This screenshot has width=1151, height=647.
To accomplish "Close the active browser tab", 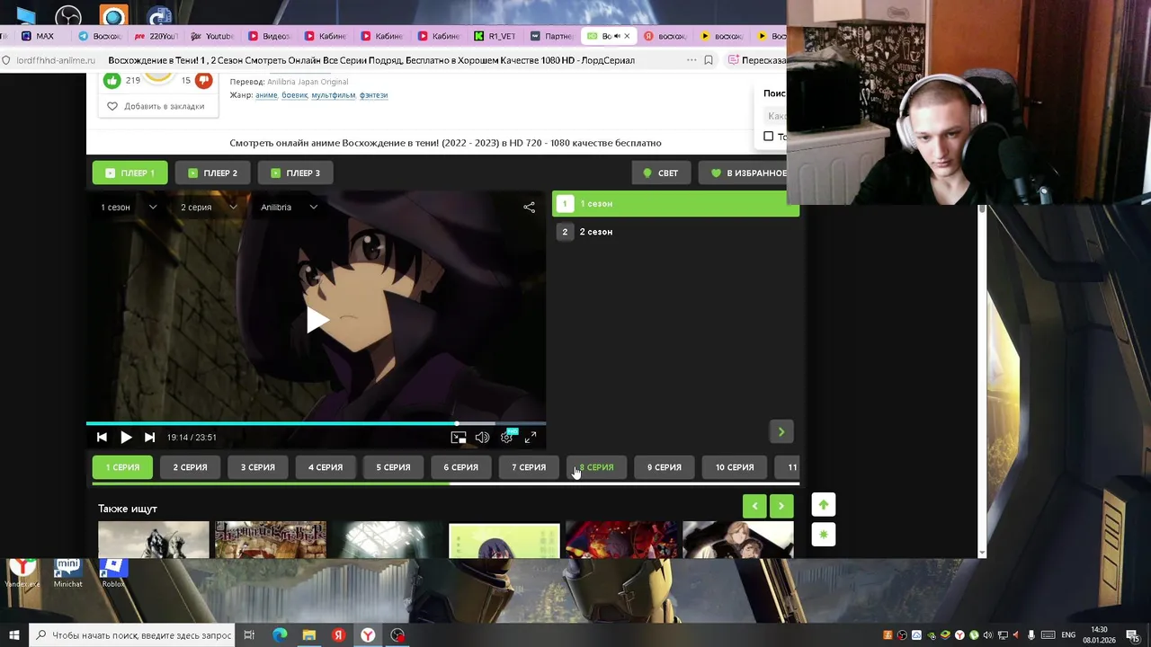I will pos(627,36).
